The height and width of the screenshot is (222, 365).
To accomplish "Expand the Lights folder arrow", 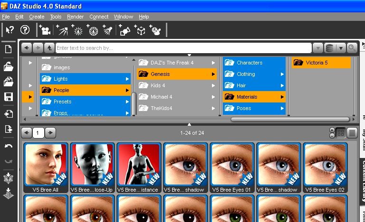I will [x=127, y=79].
